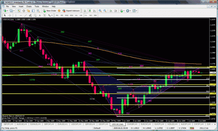Expand the Periods clock dropdown arrow
Screen dimensions: 218x131
pos(130,11)
